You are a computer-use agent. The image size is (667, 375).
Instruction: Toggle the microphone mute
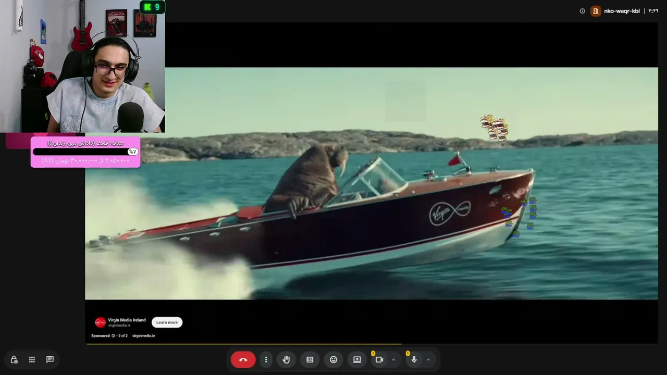tap(414, 359)
